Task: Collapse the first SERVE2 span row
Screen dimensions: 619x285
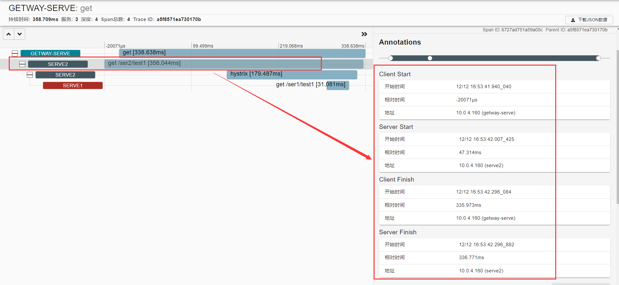Action: pos(22,64)
